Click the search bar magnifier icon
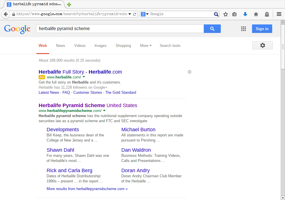285x200 pixels. coord(216,14)
